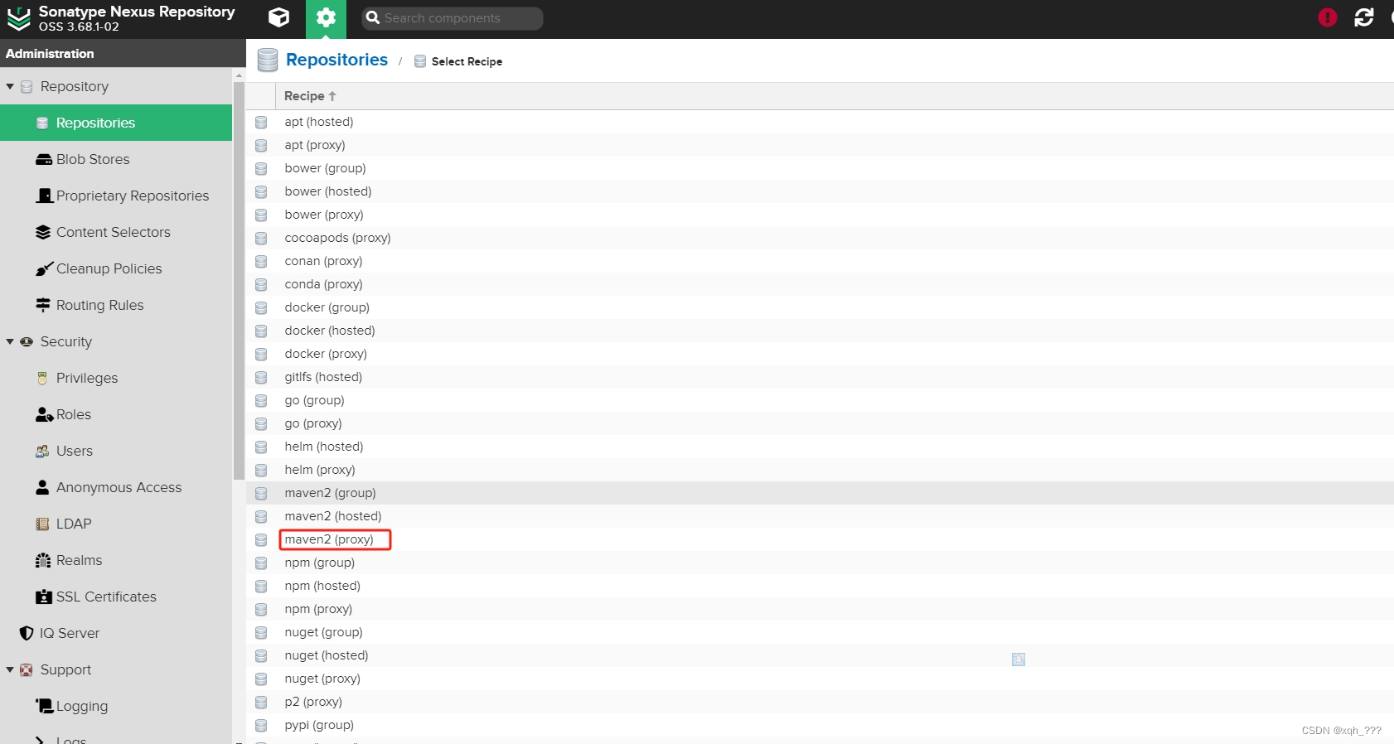
Task: Select the bower (group) recipe
Action: (325, 168)
